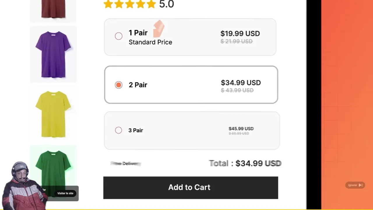Select the 2 Pair radio button
This screenshot has height=210, width=373.
[119, 85]
